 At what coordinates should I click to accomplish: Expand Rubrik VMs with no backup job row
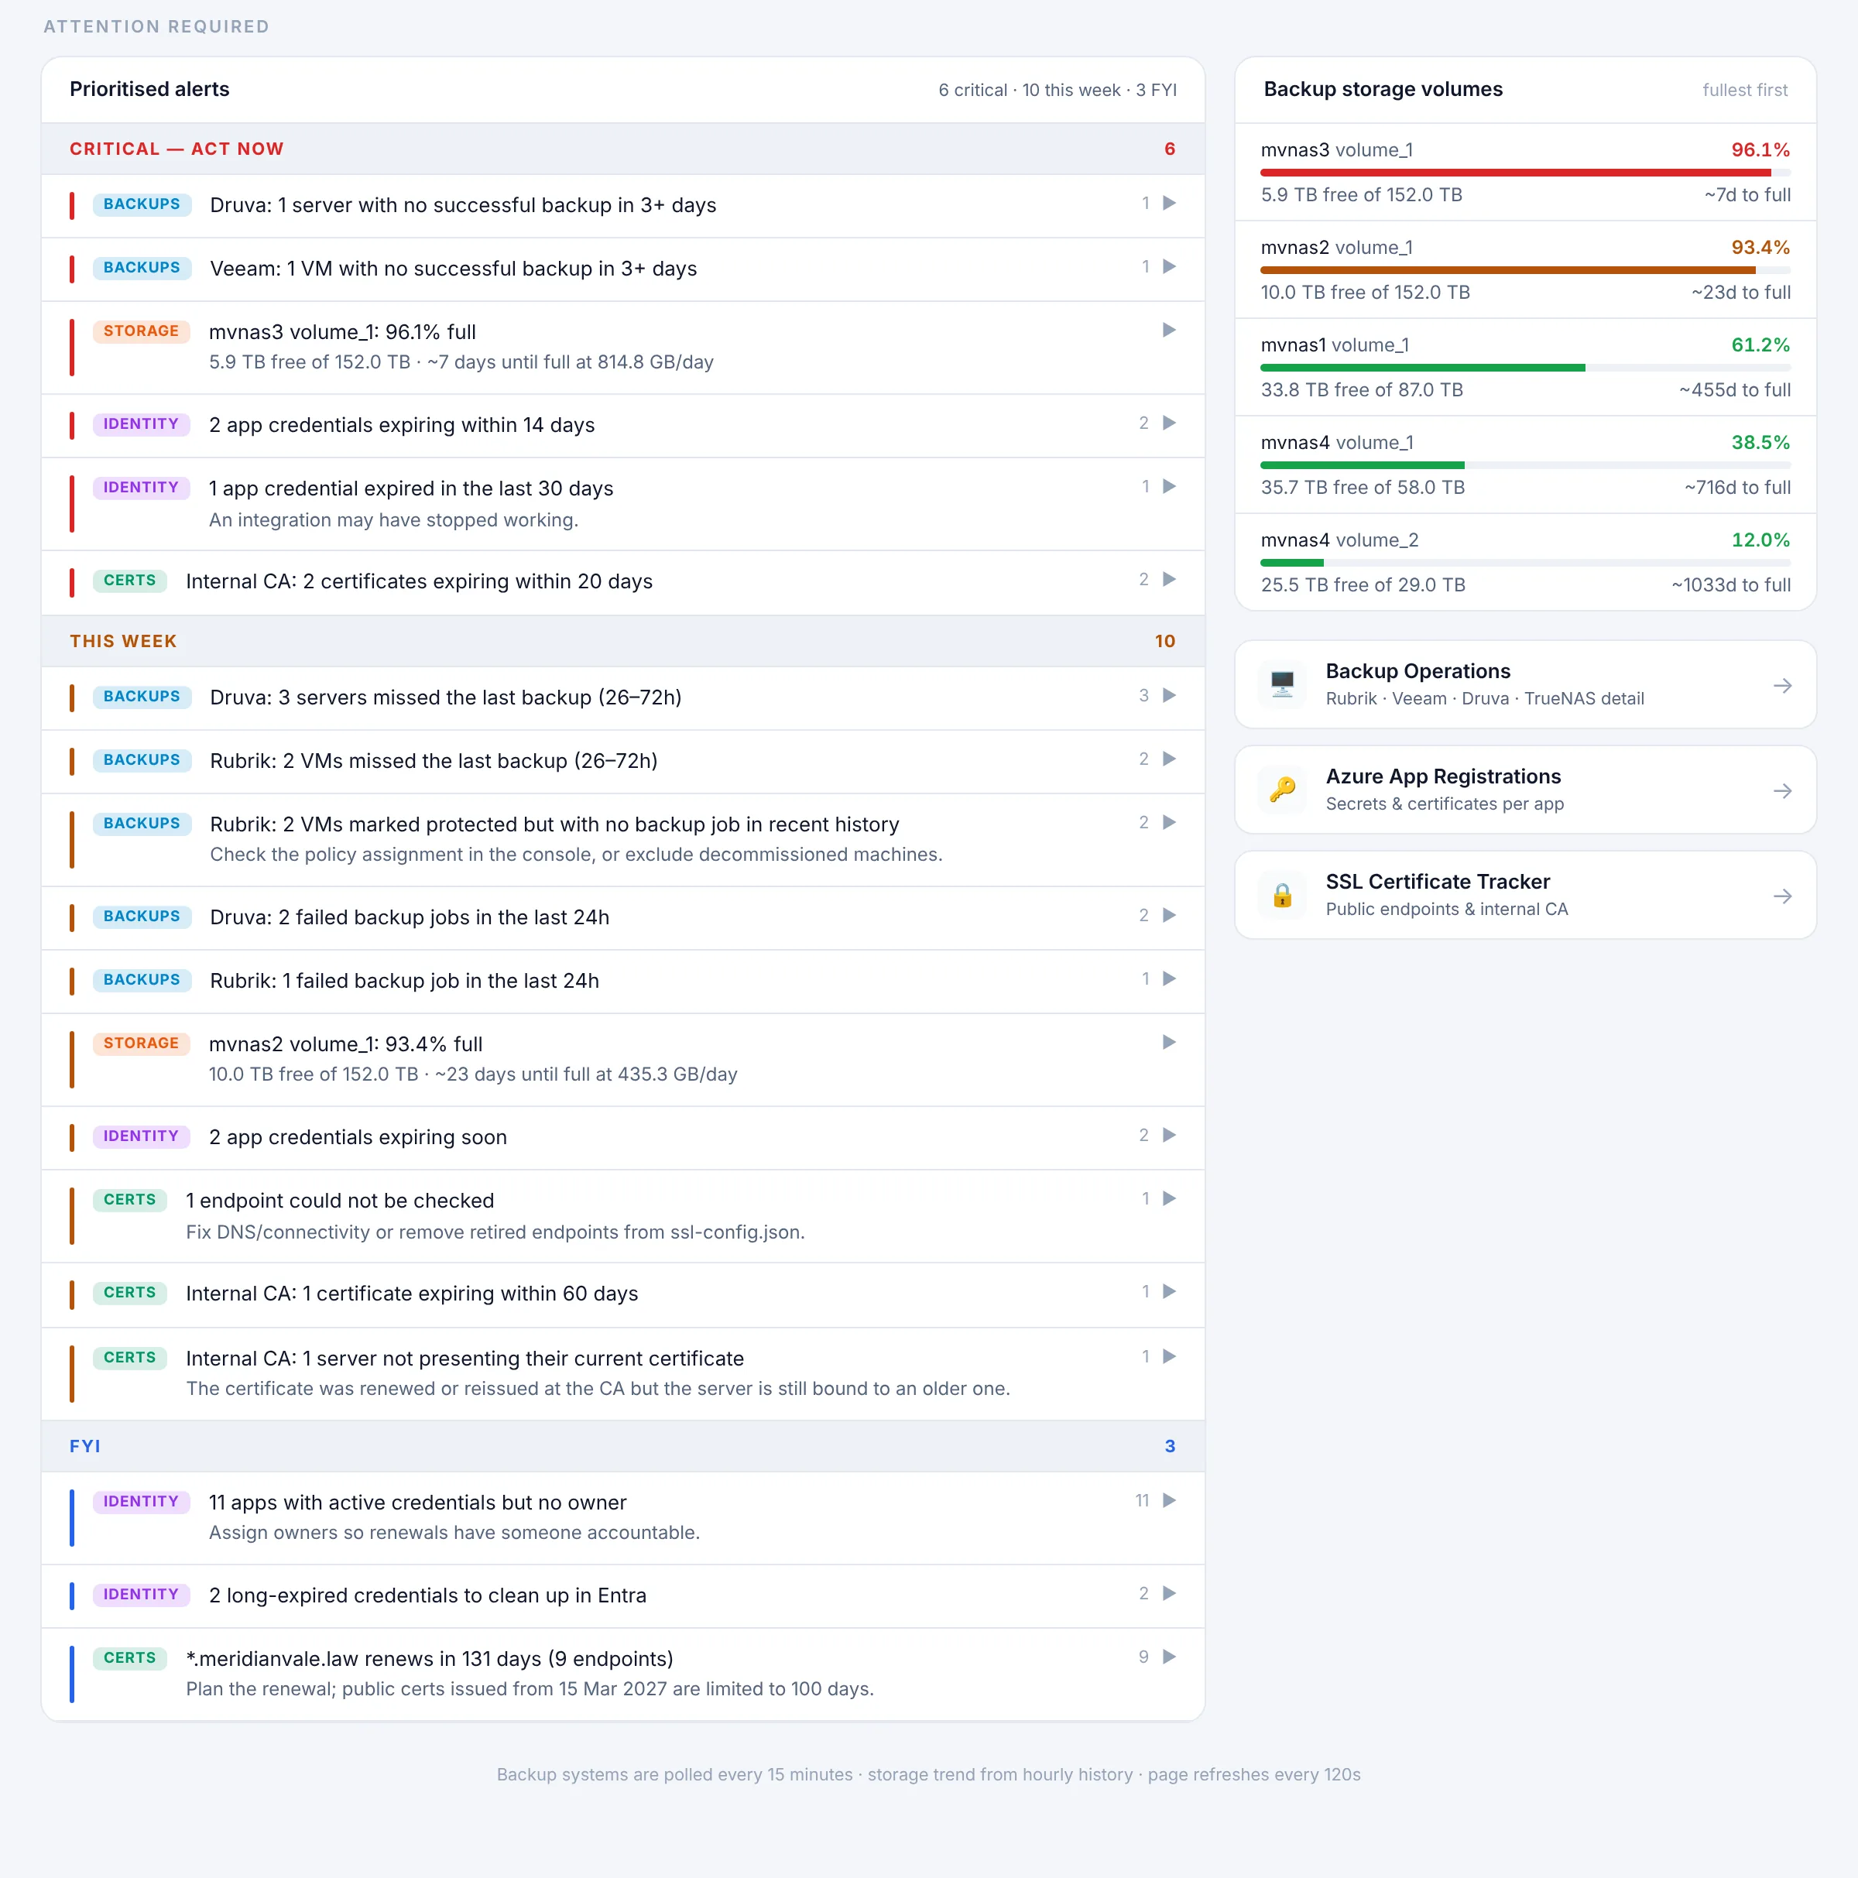coord(1169,822)
